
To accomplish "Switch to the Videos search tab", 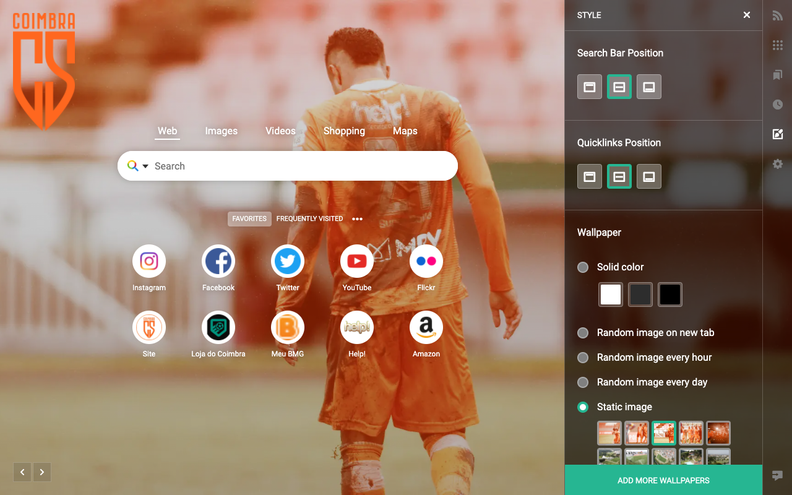I will tap(280, 131).
